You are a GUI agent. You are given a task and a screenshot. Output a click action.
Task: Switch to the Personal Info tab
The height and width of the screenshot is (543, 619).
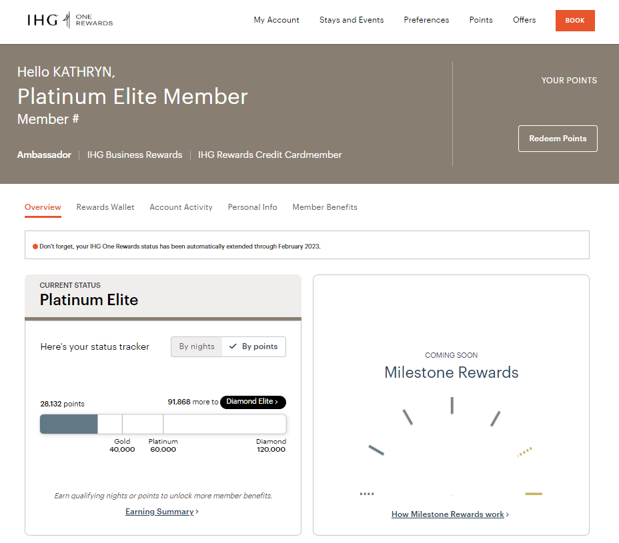(x=252, y=207)
